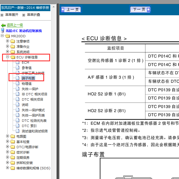Click the document icon of 物理值
This screenshot has height=179, width=179.
[x=18, y=83]
